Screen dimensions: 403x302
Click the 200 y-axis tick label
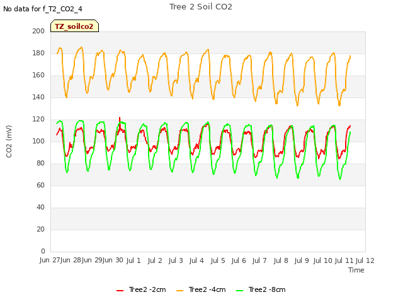click(x=38, y=31)
